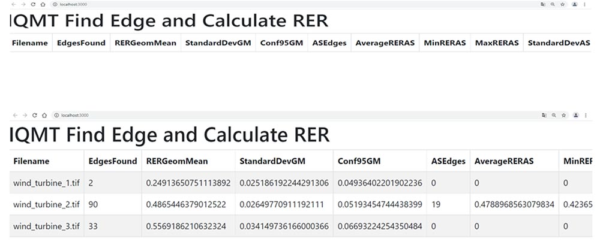
Task: Bookmark the page with the upper star icon
Action: click(x=563, y=4)
